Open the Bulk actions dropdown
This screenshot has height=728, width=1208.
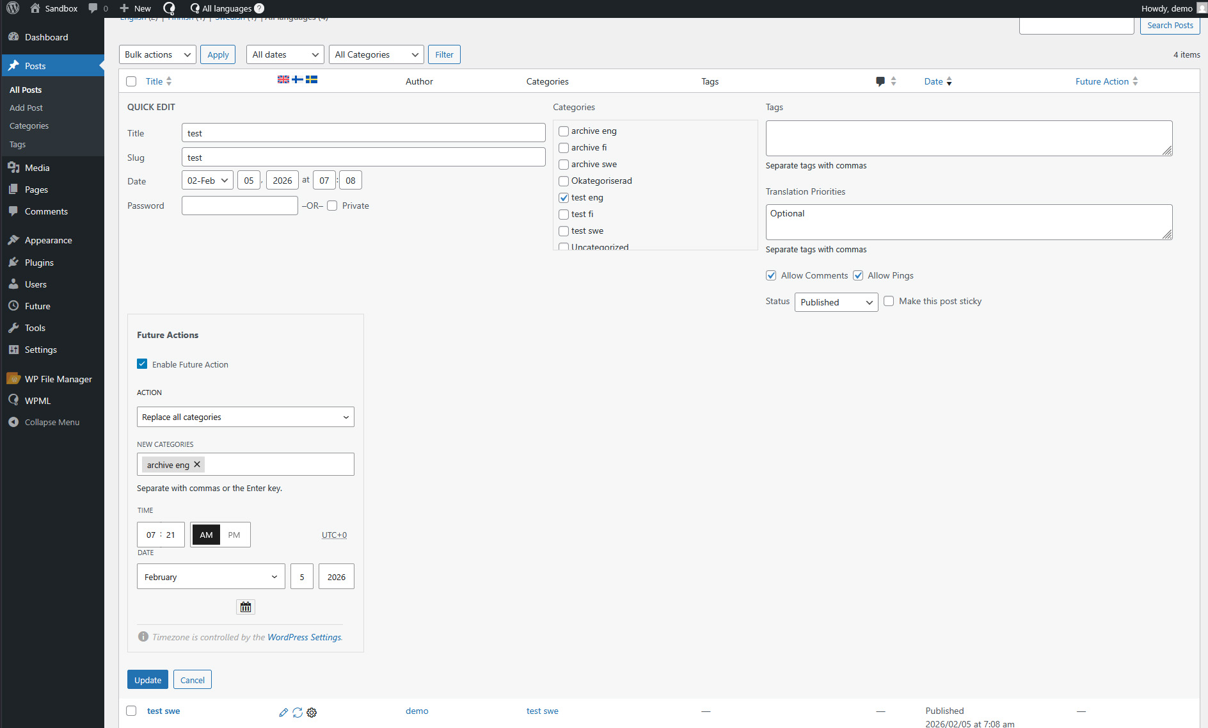(157, 54)
